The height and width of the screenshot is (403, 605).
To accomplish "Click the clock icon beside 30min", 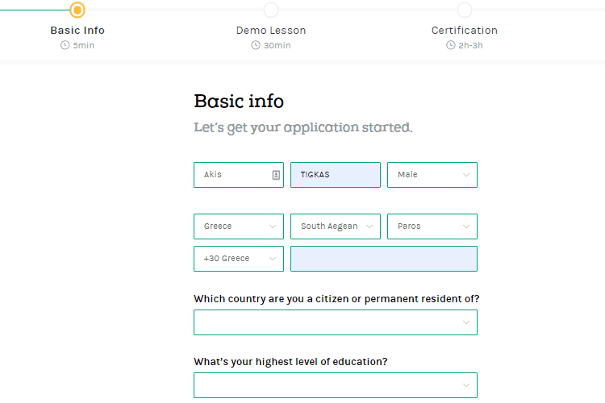I will 256,45.
